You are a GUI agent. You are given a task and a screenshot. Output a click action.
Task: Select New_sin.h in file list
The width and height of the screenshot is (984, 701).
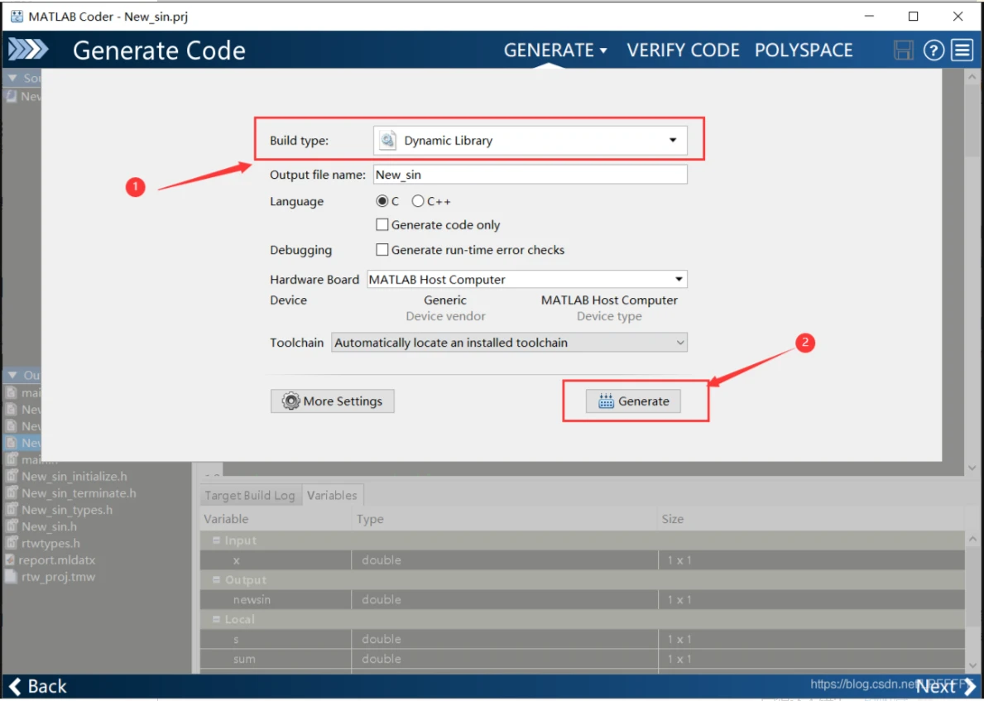coord(49,526)
